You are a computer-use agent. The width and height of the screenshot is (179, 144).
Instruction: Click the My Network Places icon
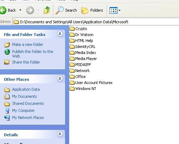pos(7,118)
